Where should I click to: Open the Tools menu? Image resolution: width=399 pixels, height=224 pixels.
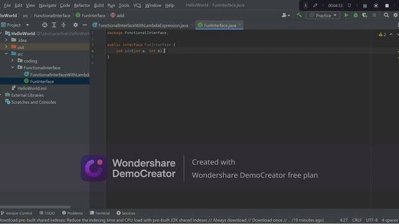coord(124,6)
